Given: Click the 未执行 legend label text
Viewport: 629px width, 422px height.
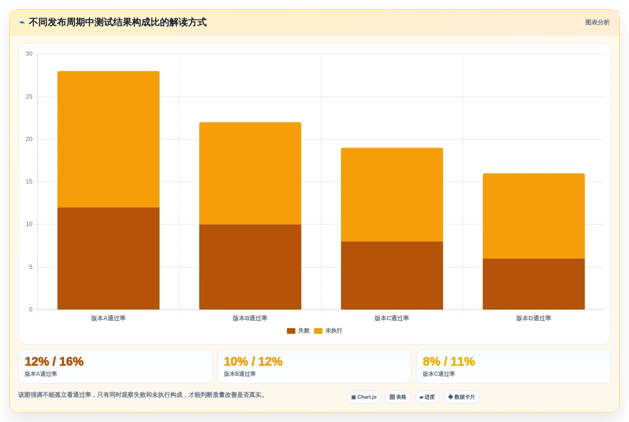Looking at the screenshot, I should pyautogui.click(x=334, y=331).
